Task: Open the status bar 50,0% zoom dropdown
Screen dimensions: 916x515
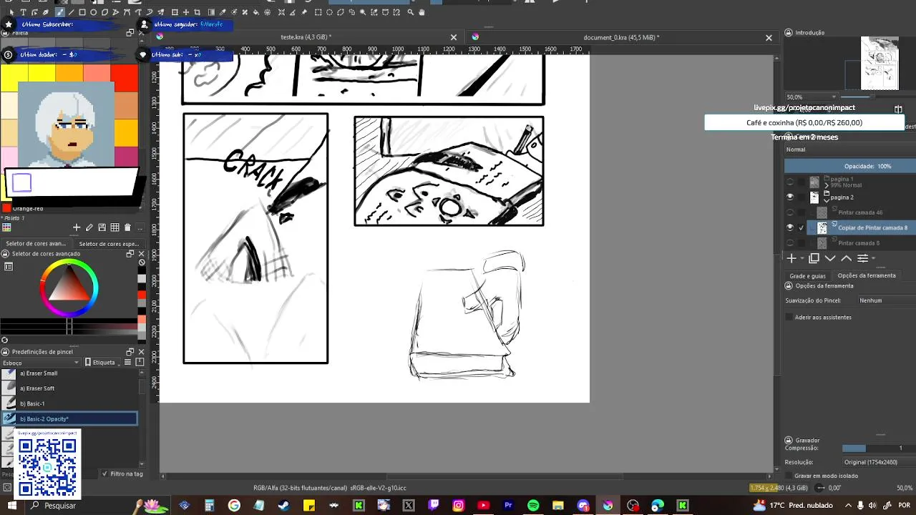Action: click(904, 488)
